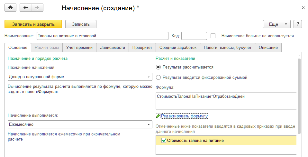Click into the Код input field
The image size is (308, 157).
[x=194, y=36]
